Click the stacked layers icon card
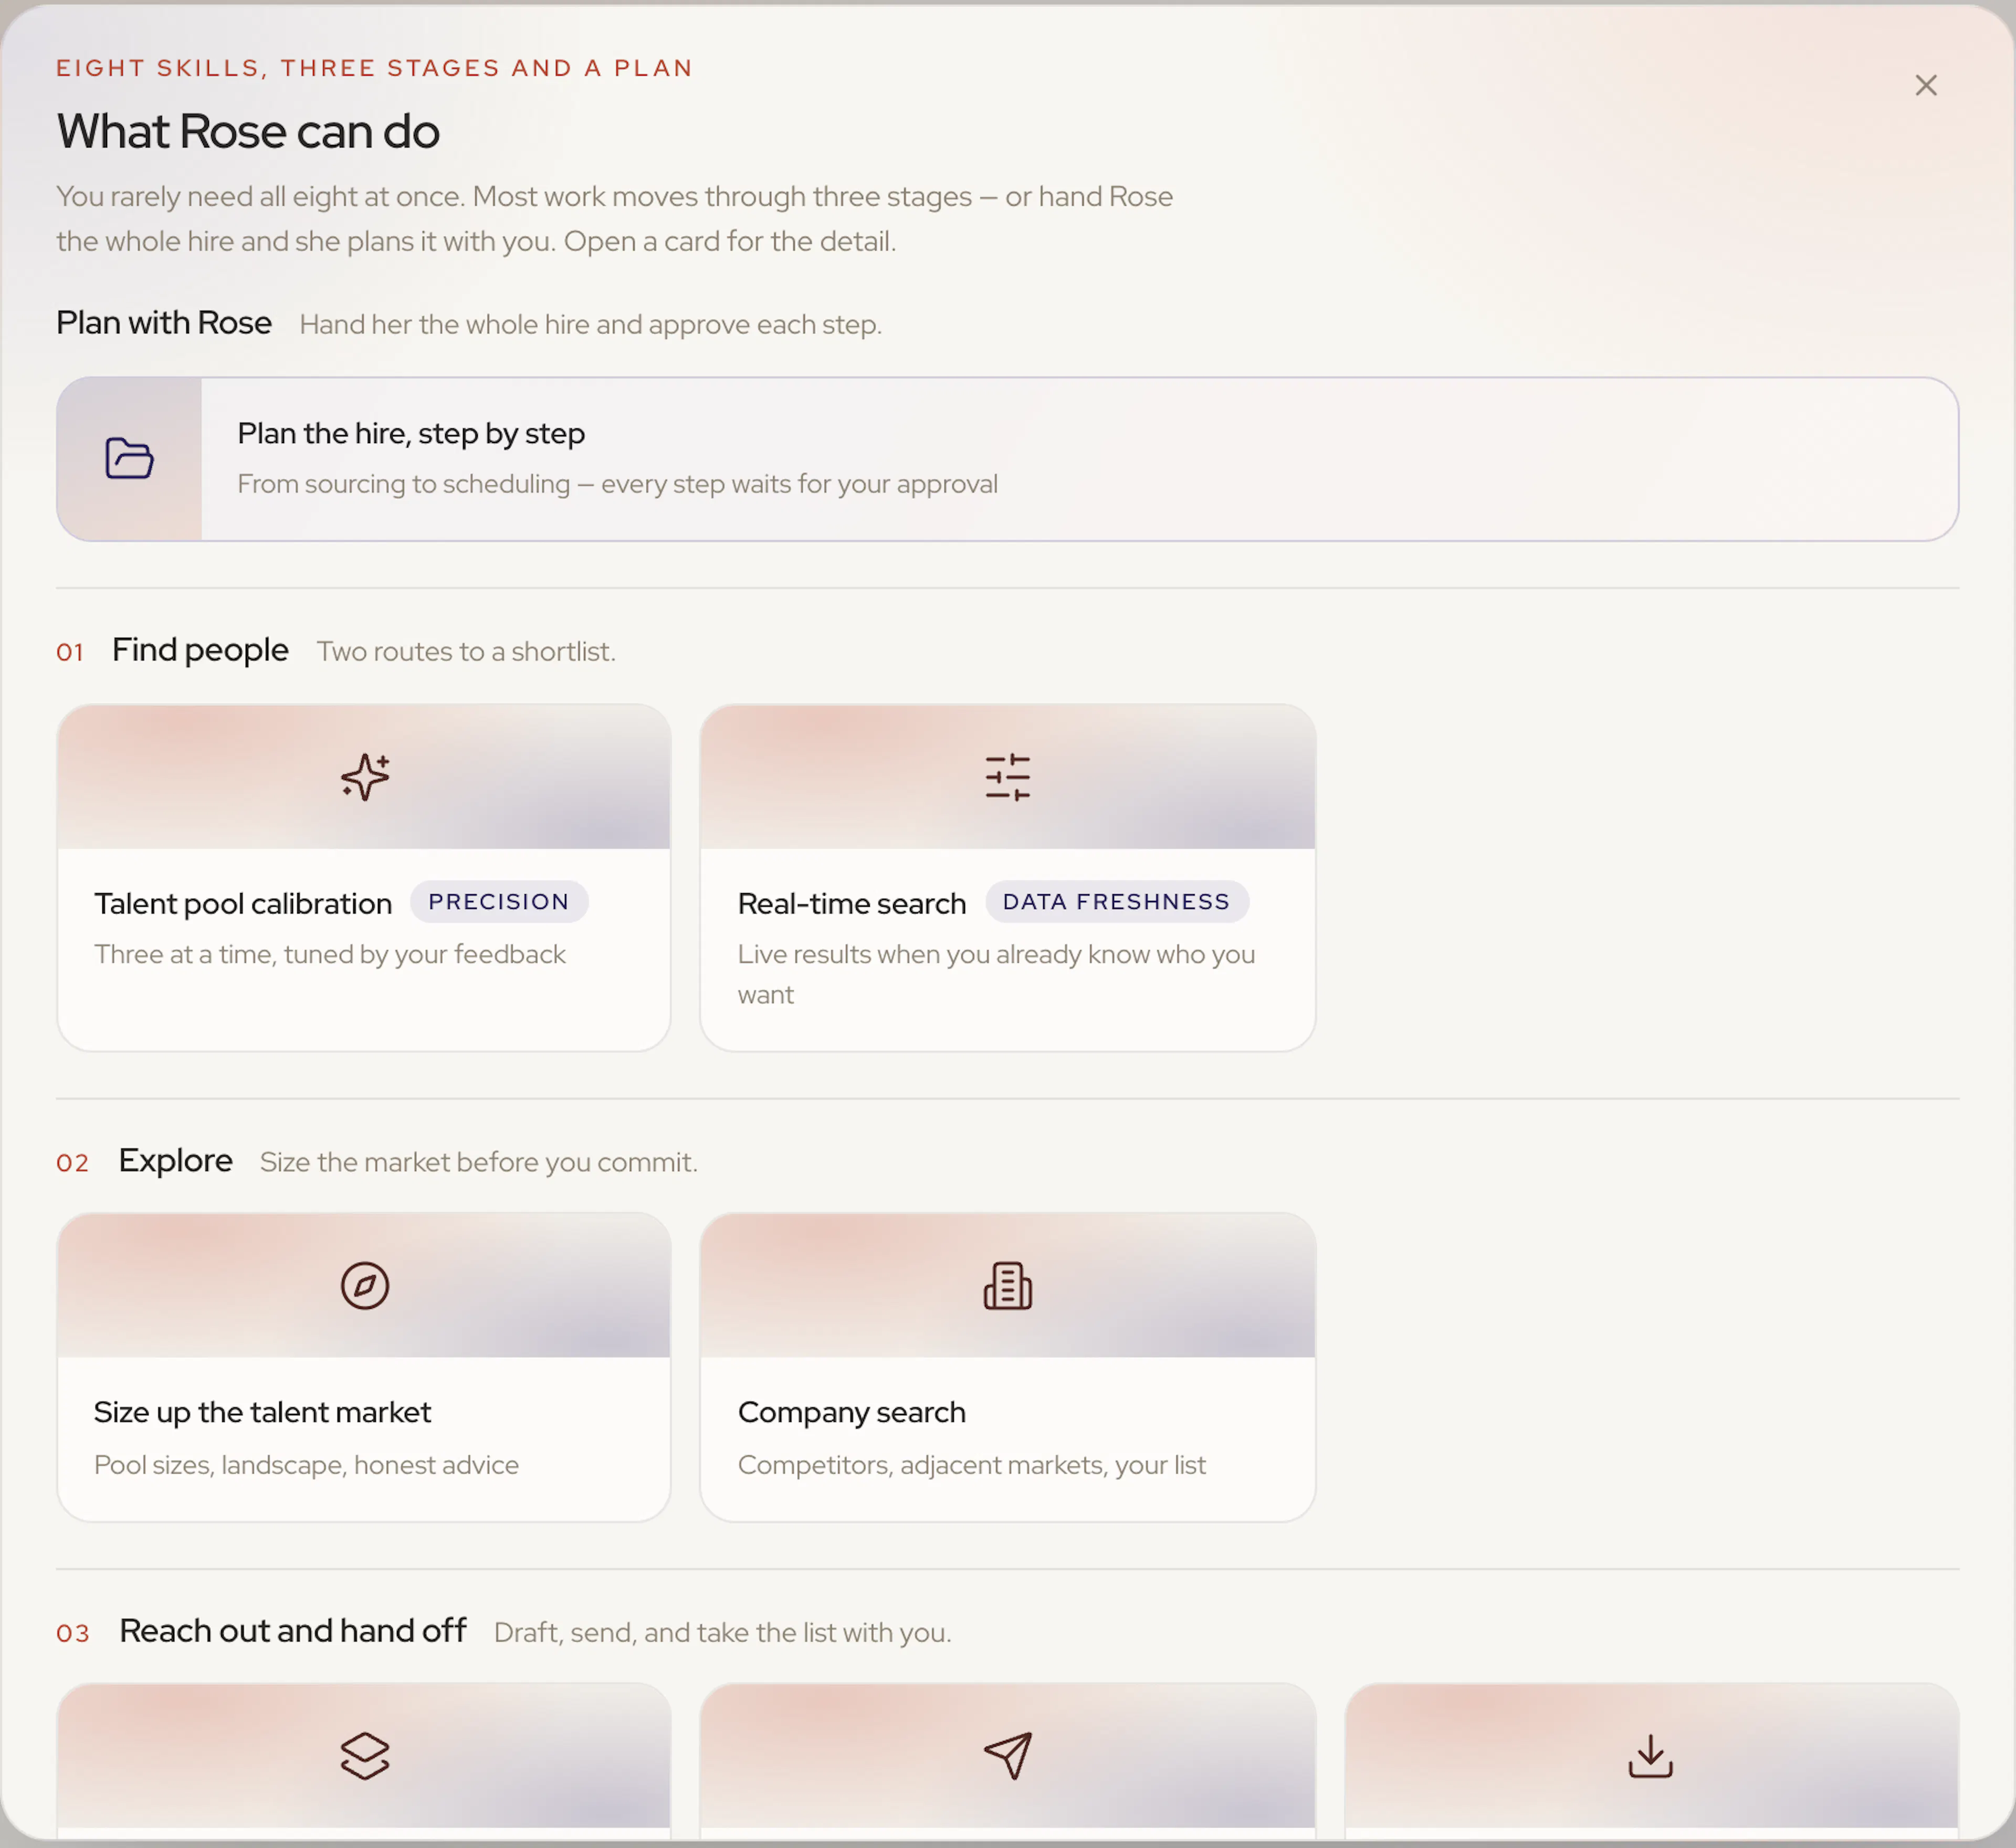Image resolution: width=2016 pixels, height=1848 pixels. click(x=365, y=1756)
